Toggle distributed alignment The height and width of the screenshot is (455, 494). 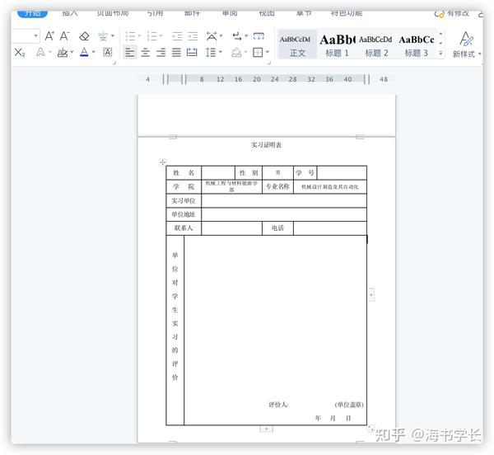point(192,53)
